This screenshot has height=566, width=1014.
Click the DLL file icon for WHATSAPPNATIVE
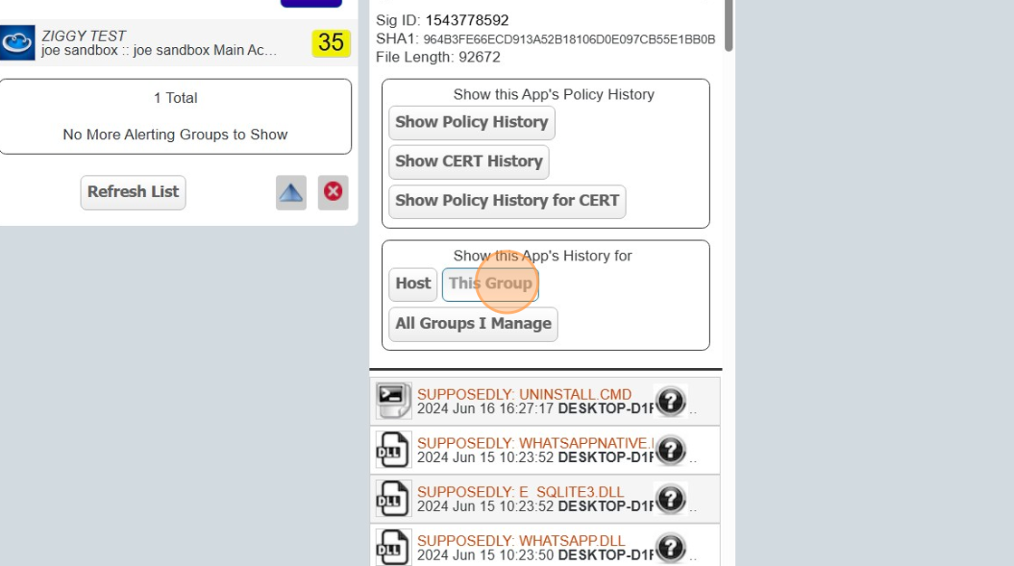point(392,449)
